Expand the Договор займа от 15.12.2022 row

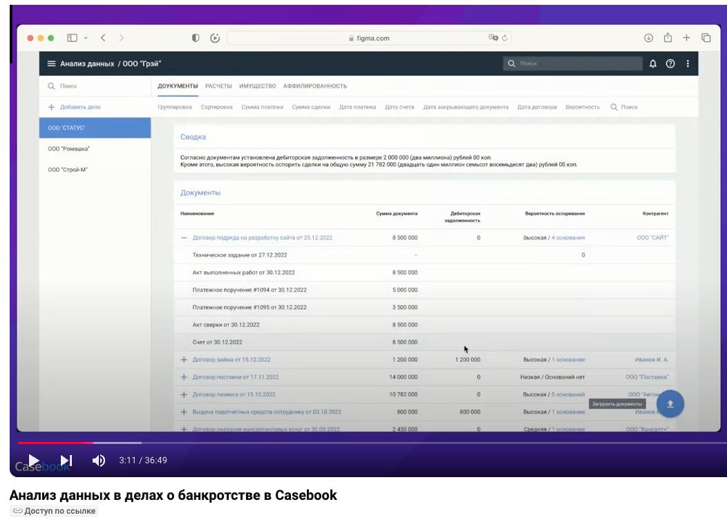(x=184, y=360)
